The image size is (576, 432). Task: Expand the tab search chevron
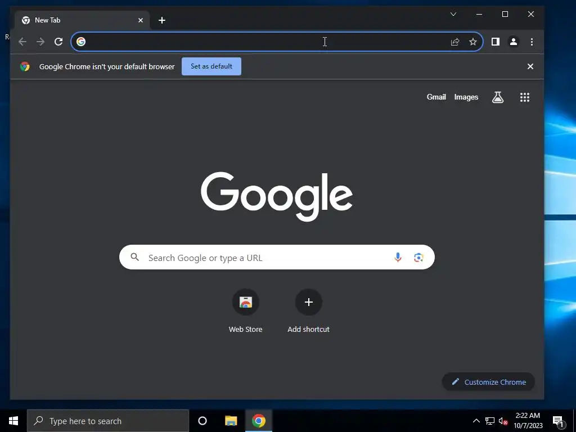pos(453,14)
